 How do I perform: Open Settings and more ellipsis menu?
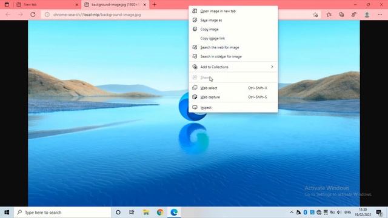pos(380,15)
